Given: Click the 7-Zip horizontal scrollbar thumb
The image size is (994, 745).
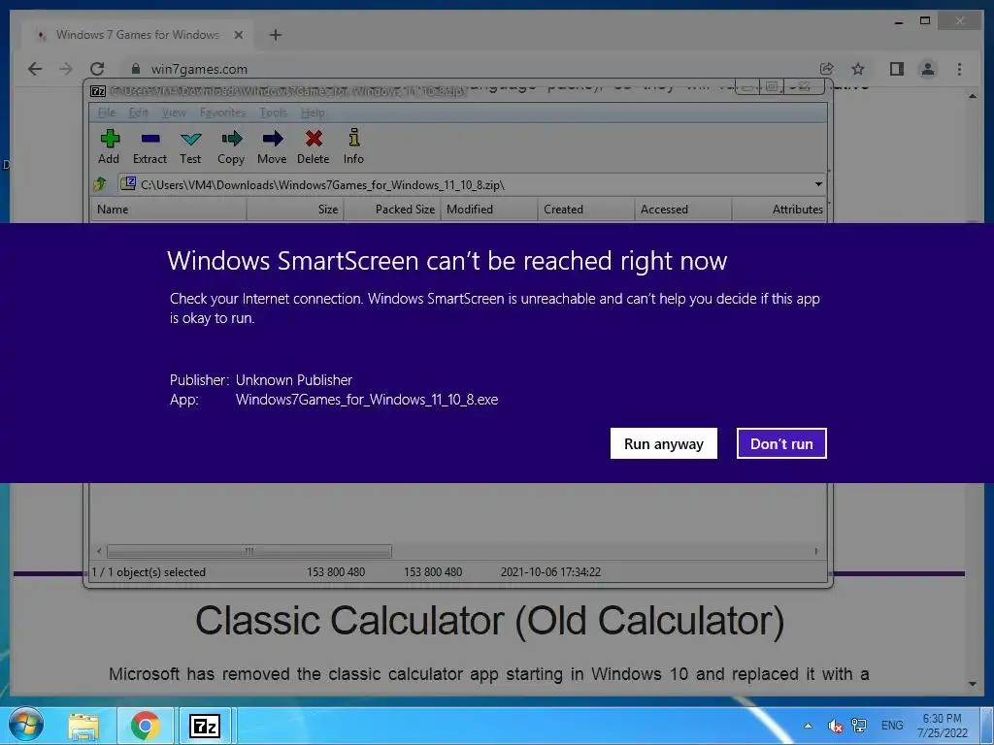Looking at the screenshot, I should 249,551.
